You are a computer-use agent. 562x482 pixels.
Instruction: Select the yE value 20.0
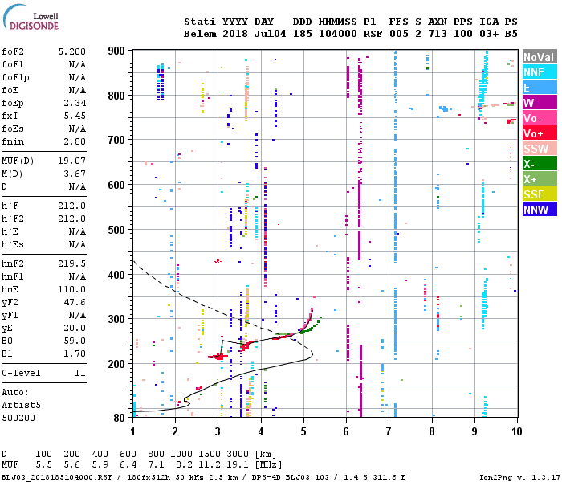coord(75,328)
